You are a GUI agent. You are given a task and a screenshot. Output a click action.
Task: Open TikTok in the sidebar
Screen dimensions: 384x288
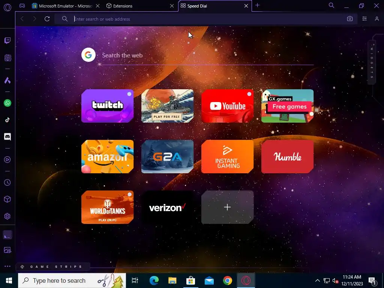[x=7, y=120]
